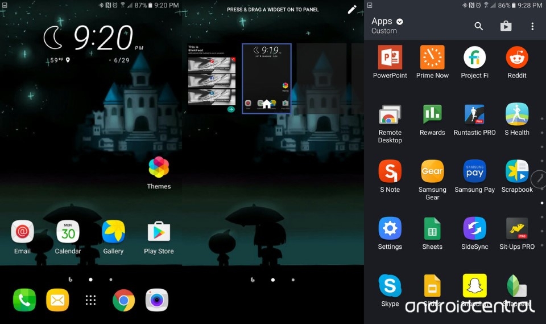This screenshot has width=546, height=324.
Task: Tap the green Phone dock icon
Action: (24, 300)
